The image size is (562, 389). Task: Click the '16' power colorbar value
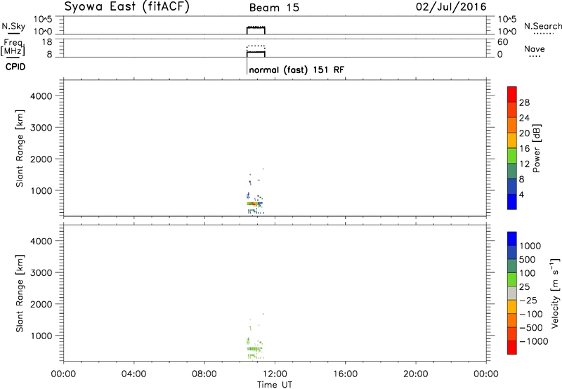tap(524, 149)
